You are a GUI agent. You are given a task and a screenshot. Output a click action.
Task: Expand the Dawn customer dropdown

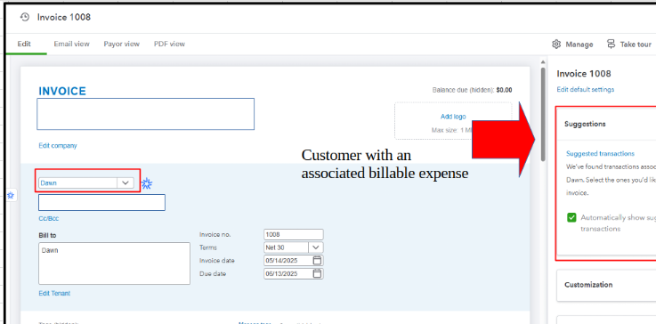(x=126, y=183)
